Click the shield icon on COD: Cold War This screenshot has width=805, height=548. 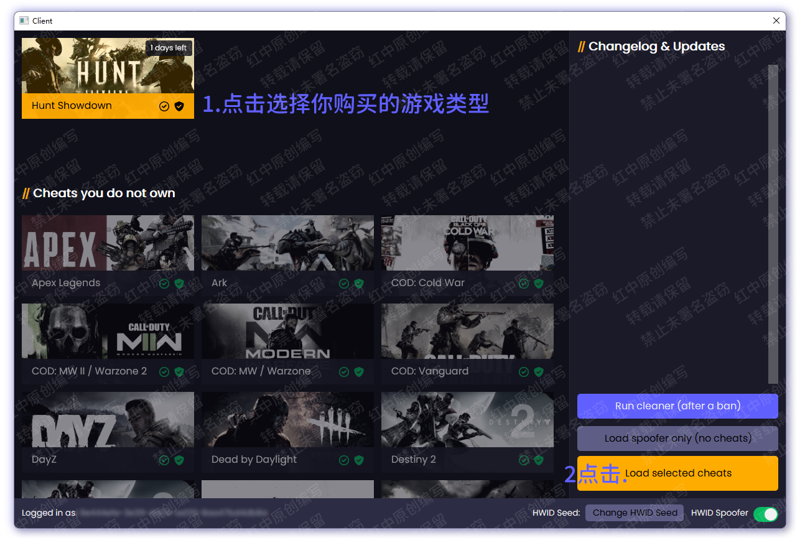[539, 284]
